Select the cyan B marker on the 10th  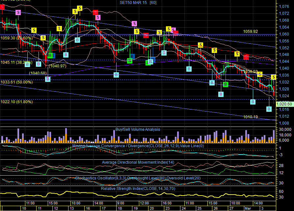click(27, 64)
